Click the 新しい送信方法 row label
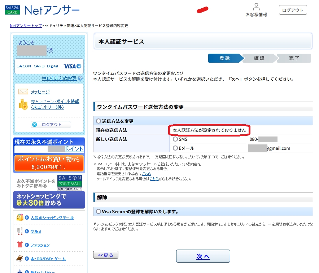This screenshot has height=273, width=319. pyautogui.click(x=112, y=139)
